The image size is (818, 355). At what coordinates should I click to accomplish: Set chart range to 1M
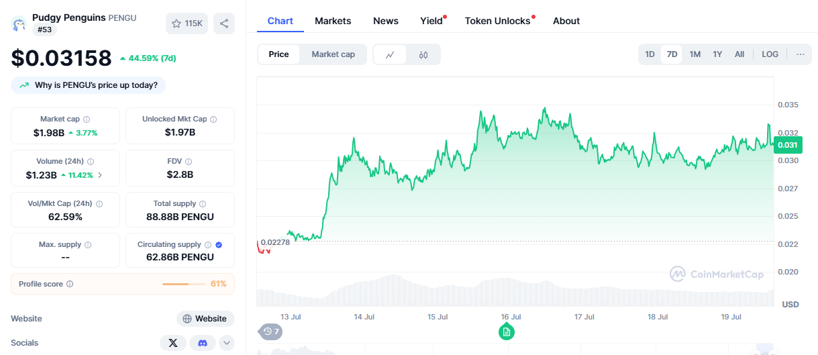pos(695,54)
